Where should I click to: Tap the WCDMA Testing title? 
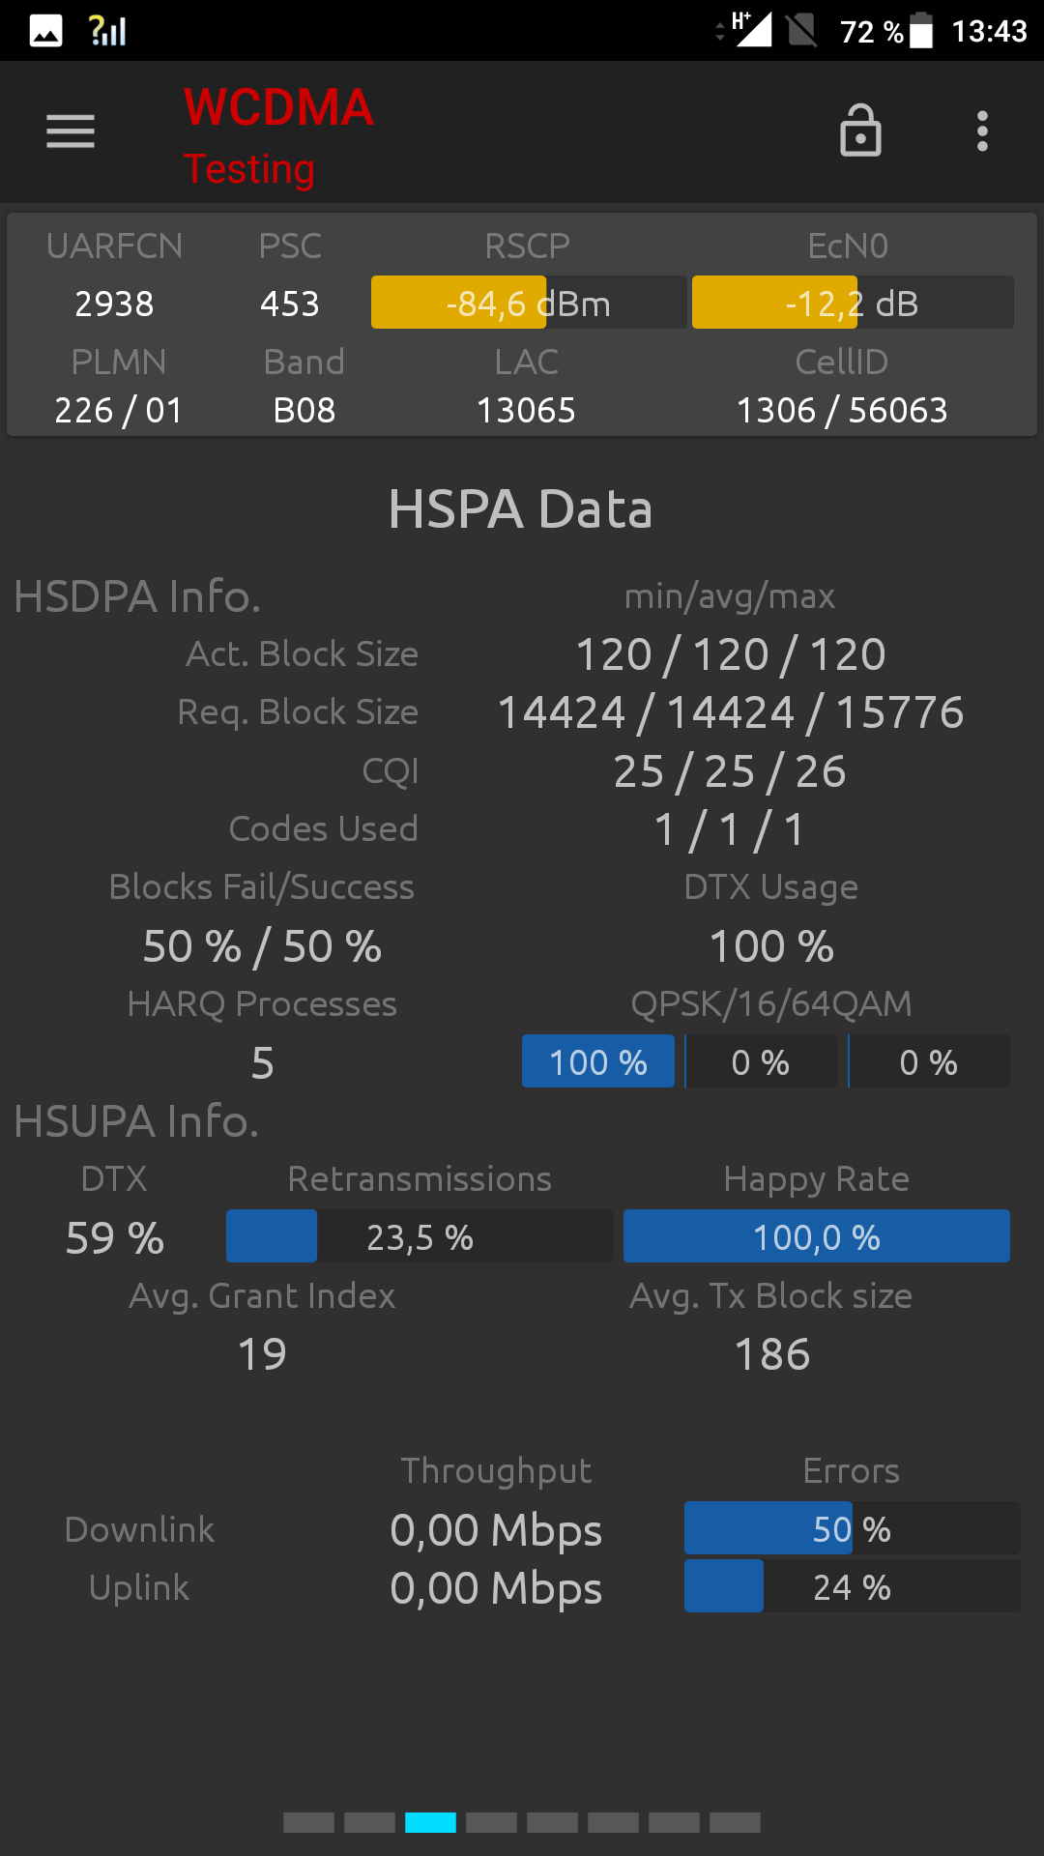(278, 135)
